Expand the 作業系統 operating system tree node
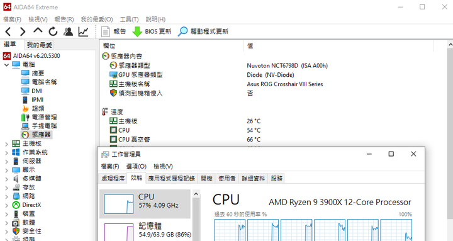This screenshot has height=241, width=453. [6, 152]
